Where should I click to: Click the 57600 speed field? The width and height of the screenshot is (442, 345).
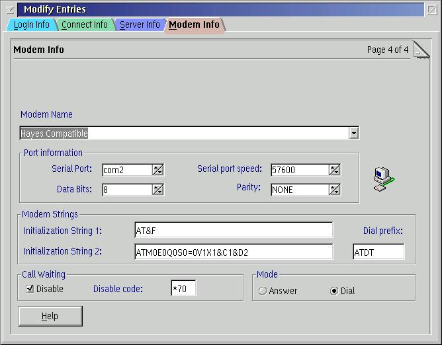300,170
